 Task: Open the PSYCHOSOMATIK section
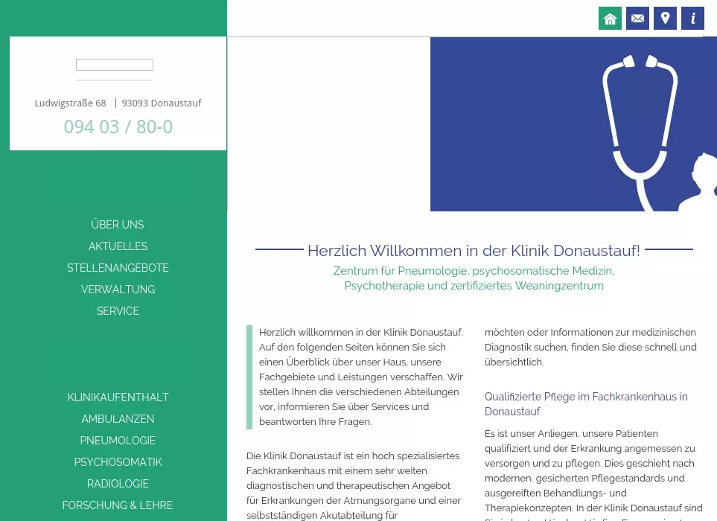click(x=118, y=462)
